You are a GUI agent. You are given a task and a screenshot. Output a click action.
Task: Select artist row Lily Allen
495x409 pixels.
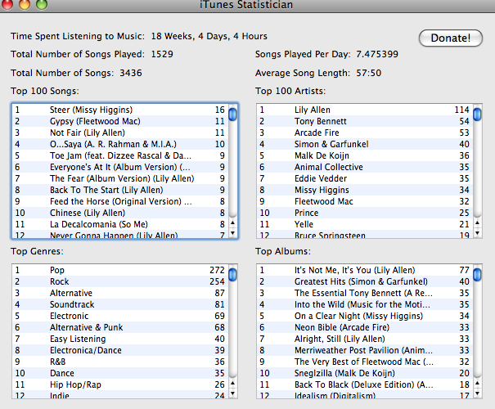(365, 110)
